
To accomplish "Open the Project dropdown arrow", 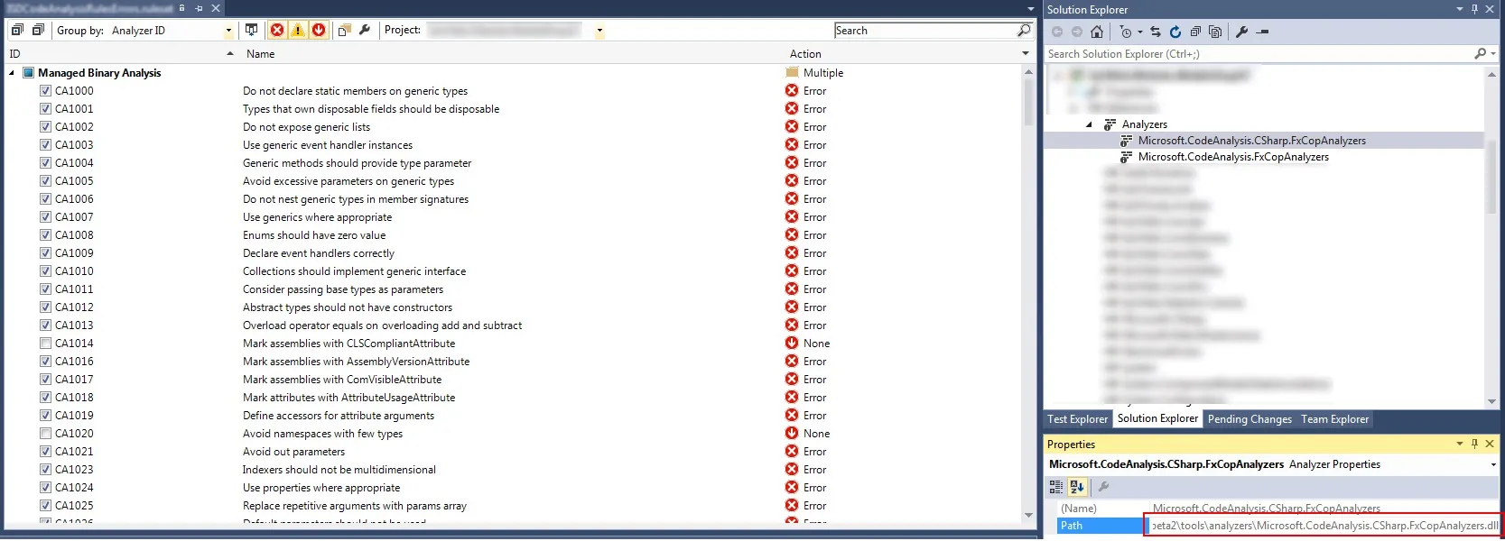I will 599,31.
